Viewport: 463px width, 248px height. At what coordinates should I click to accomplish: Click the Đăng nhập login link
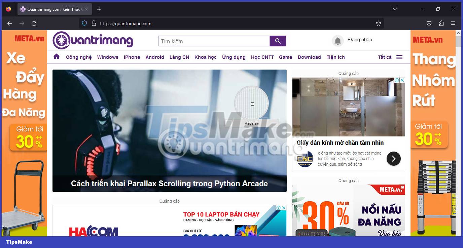pos(360,40)
